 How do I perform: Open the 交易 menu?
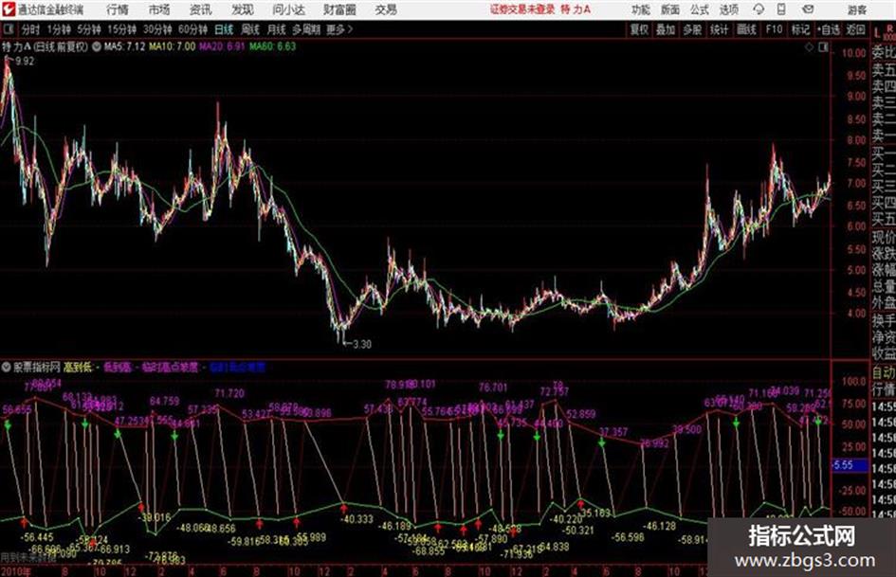pos(386,9)
